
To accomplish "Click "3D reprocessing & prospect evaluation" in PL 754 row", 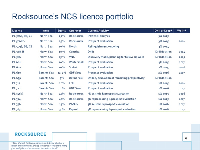I will coord(112,99).
